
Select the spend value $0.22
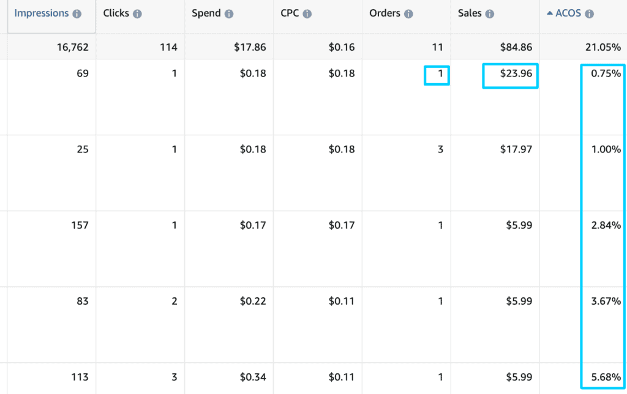pyautogui.click(x=253, y=301)
